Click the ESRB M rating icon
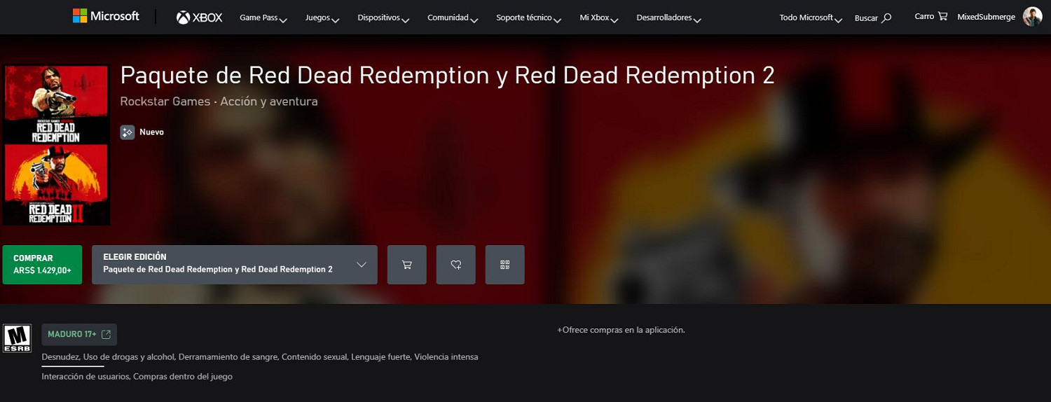Viewport: 1051px width, 402px height. 18,338
